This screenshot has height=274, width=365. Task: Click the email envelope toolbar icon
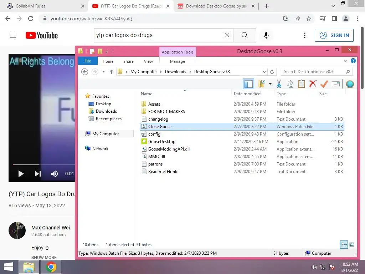pos(336,84)
